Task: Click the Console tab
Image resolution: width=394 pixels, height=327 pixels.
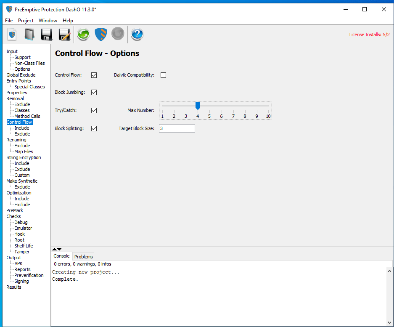Action: (61, 256)
